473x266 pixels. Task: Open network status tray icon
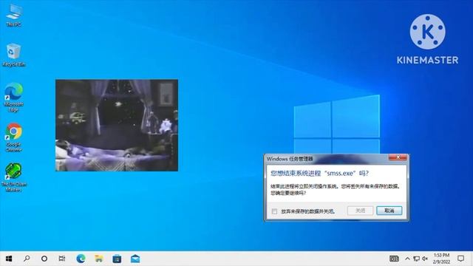[x=417, y=259]
